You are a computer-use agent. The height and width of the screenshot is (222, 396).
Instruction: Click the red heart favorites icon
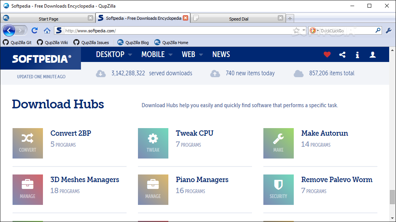[327, 55]
